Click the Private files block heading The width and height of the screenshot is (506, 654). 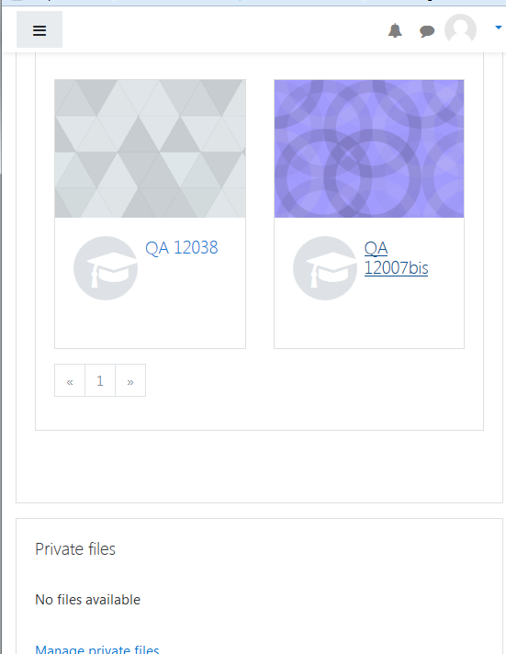pos(75,549)
